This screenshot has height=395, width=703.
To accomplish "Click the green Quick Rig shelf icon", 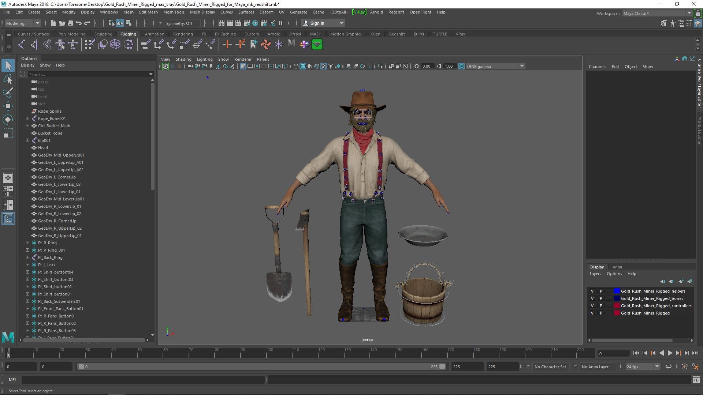I will (x=317, y=45).
